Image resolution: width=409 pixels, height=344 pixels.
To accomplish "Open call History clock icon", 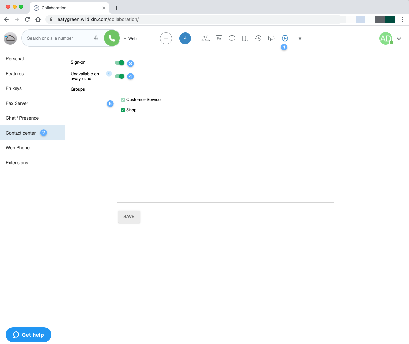I will pos(258,38).
